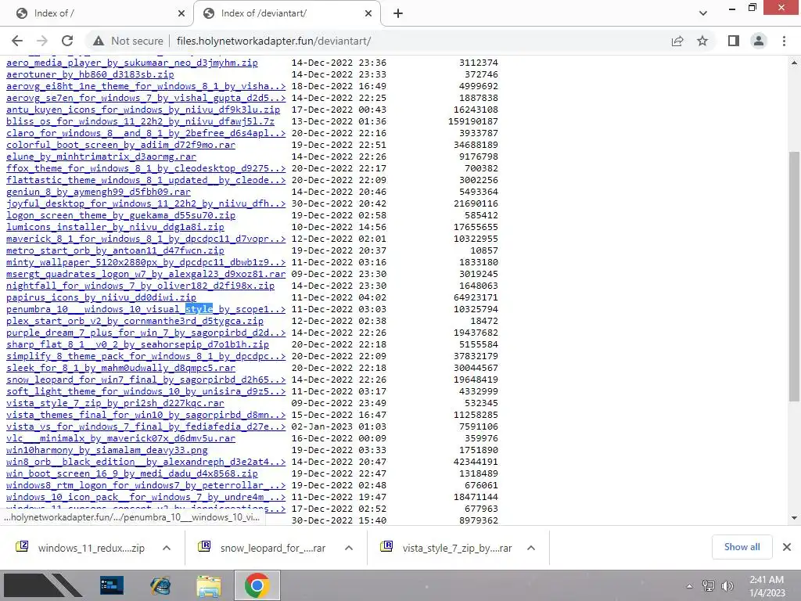Open network status tray icon
The width and height of the screenshot is (801, 601).
click(709, 586)
